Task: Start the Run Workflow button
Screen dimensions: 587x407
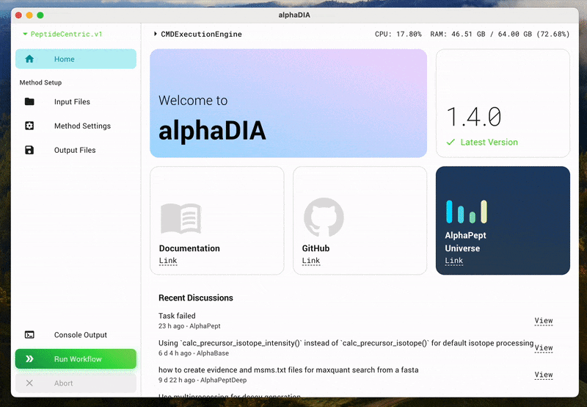Action: point(76,359)
